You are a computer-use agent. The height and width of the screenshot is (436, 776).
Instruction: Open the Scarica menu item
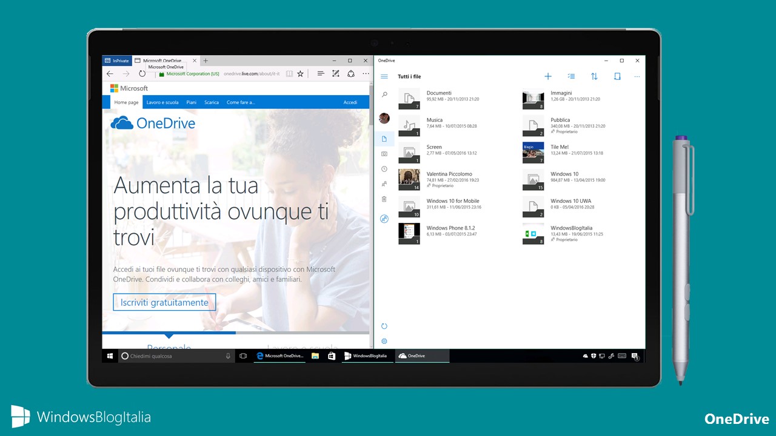click(212, 102)
